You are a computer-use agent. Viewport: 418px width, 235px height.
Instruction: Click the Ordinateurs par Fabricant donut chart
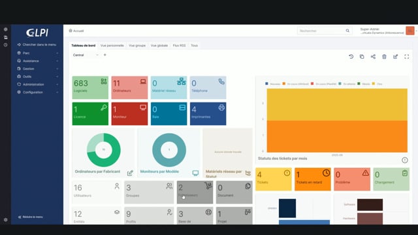coord(104,149)
